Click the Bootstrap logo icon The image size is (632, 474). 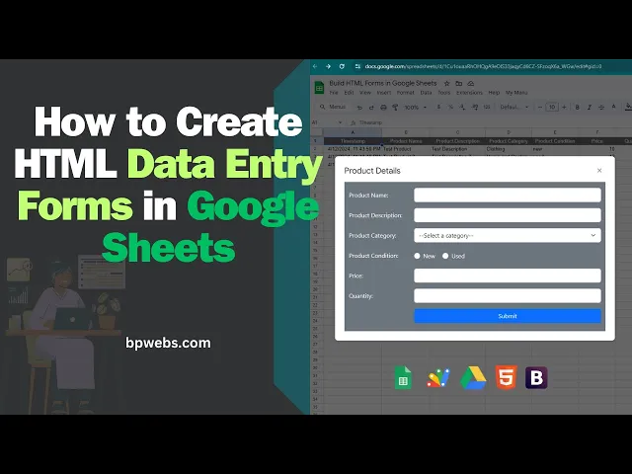tap(536, 377)
